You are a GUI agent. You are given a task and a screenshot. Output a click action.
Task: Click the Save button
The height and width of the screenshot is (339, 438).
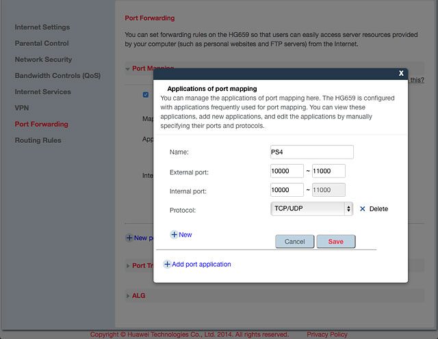336,242
